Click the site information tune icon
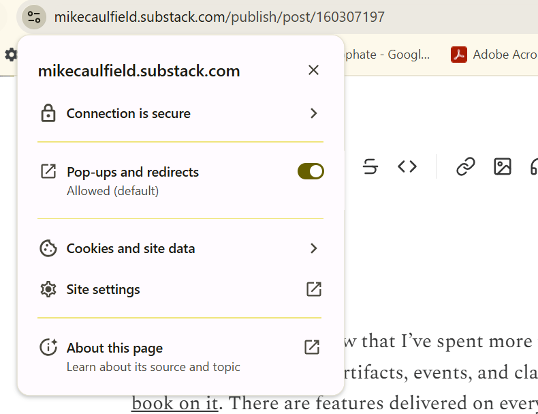This screenshot has width=538, height=414. point(34,17)
